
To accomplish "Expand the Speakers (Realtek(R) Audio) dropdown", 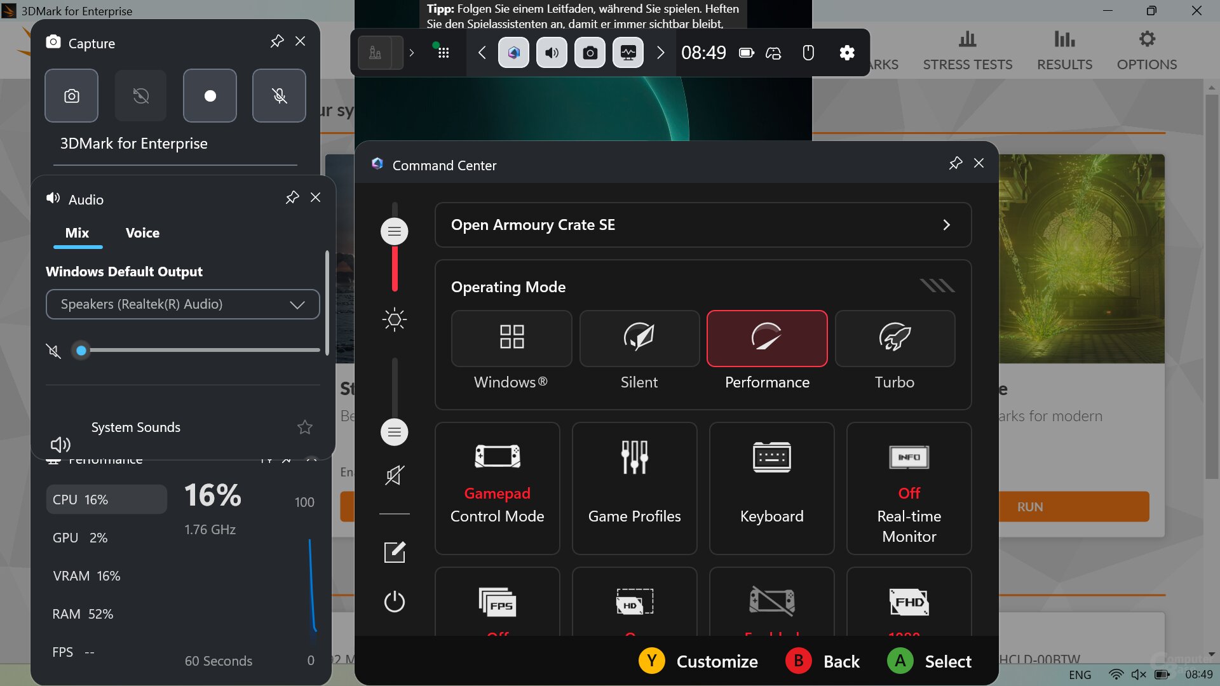I will [x=182, y=304].
